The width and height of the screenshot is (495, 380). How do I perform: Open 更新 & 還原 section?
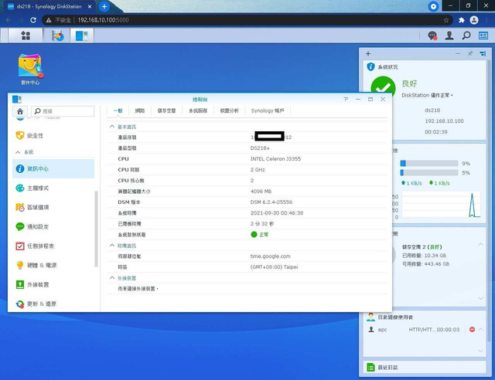53,304
